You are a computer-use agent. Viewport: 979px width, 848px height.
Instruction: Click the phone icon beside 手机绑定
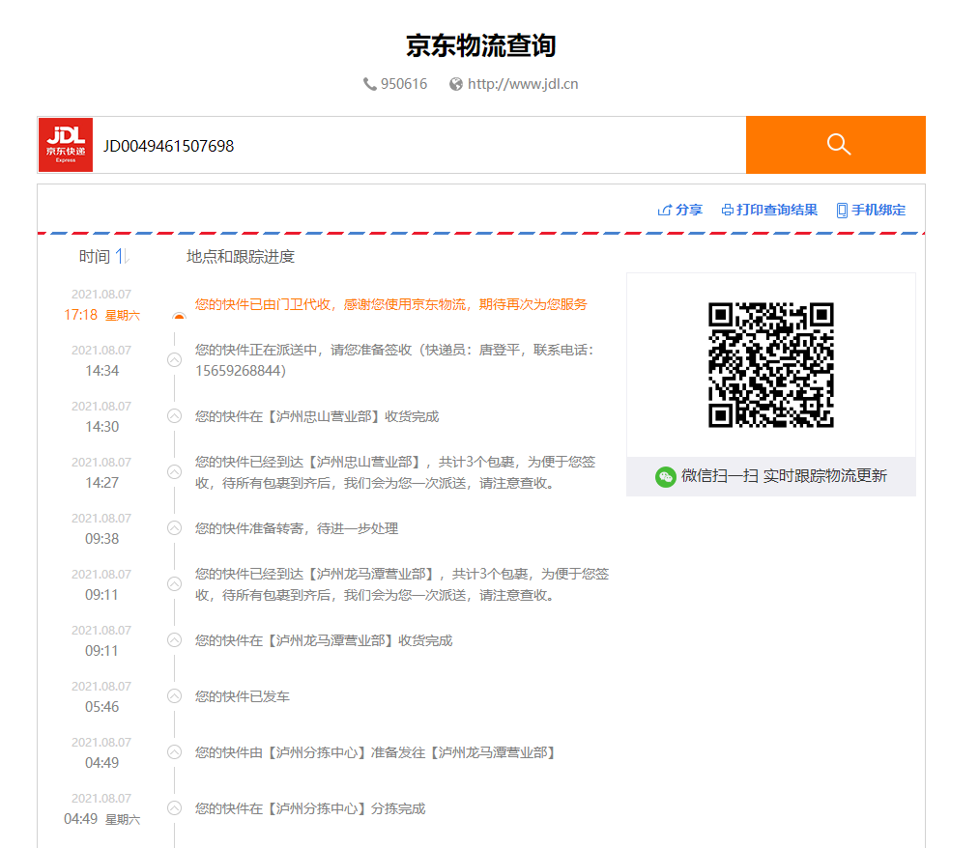coord(843,211)
